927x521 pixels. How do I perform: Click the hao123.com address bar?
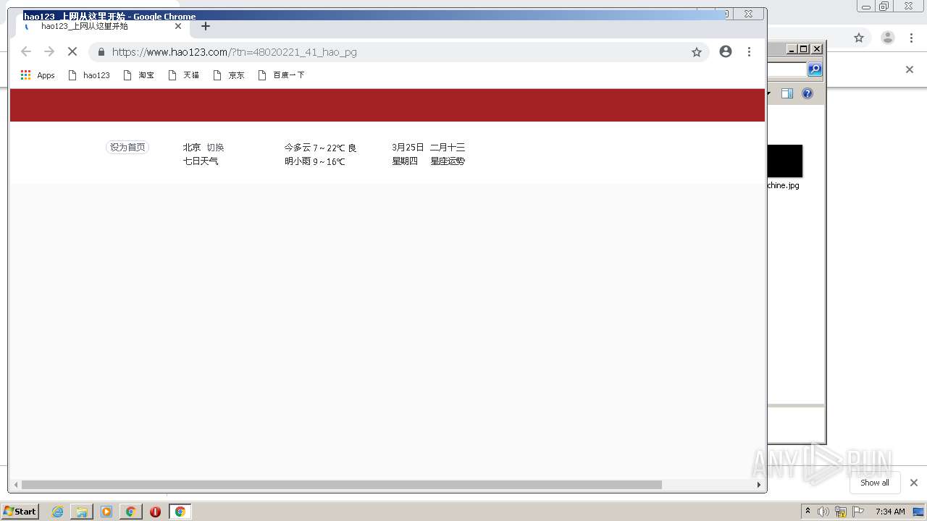398,52
